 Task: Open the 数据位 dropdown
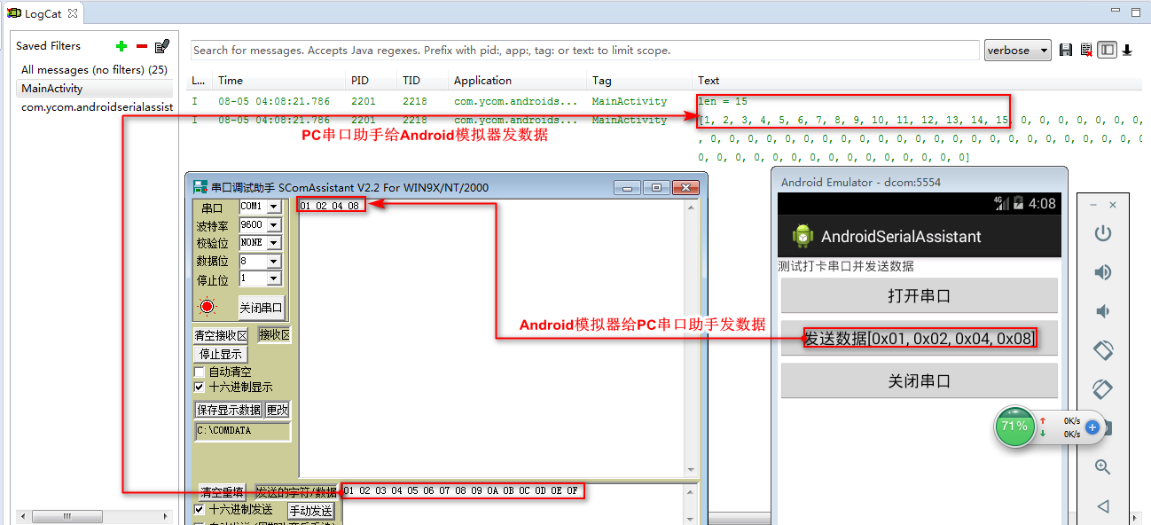point(273,262)
